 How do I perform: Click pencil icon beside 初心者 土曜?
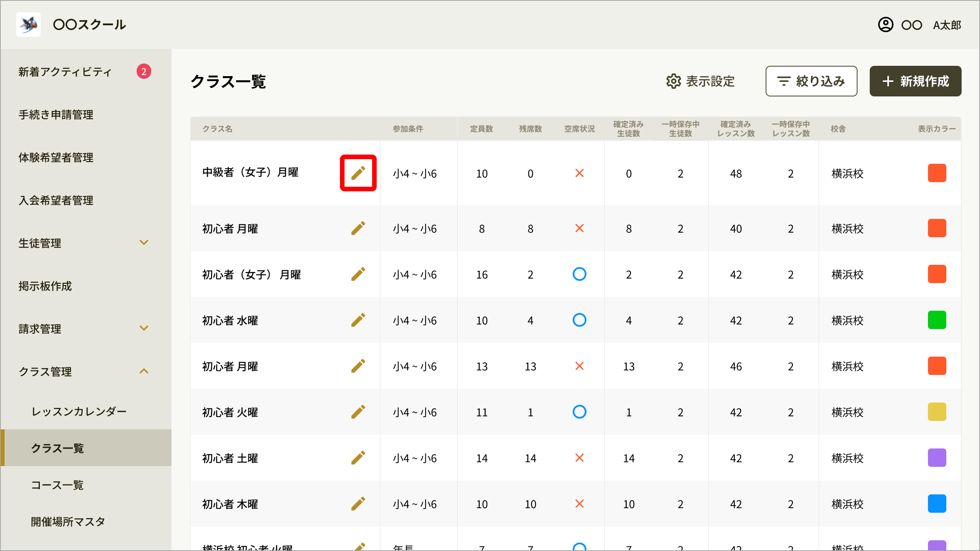tap(358, 458)
